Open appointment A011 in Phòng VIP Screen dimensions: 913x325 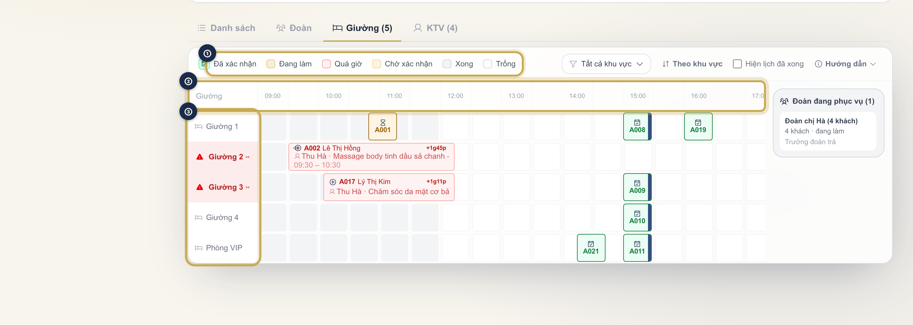point(637,248)
